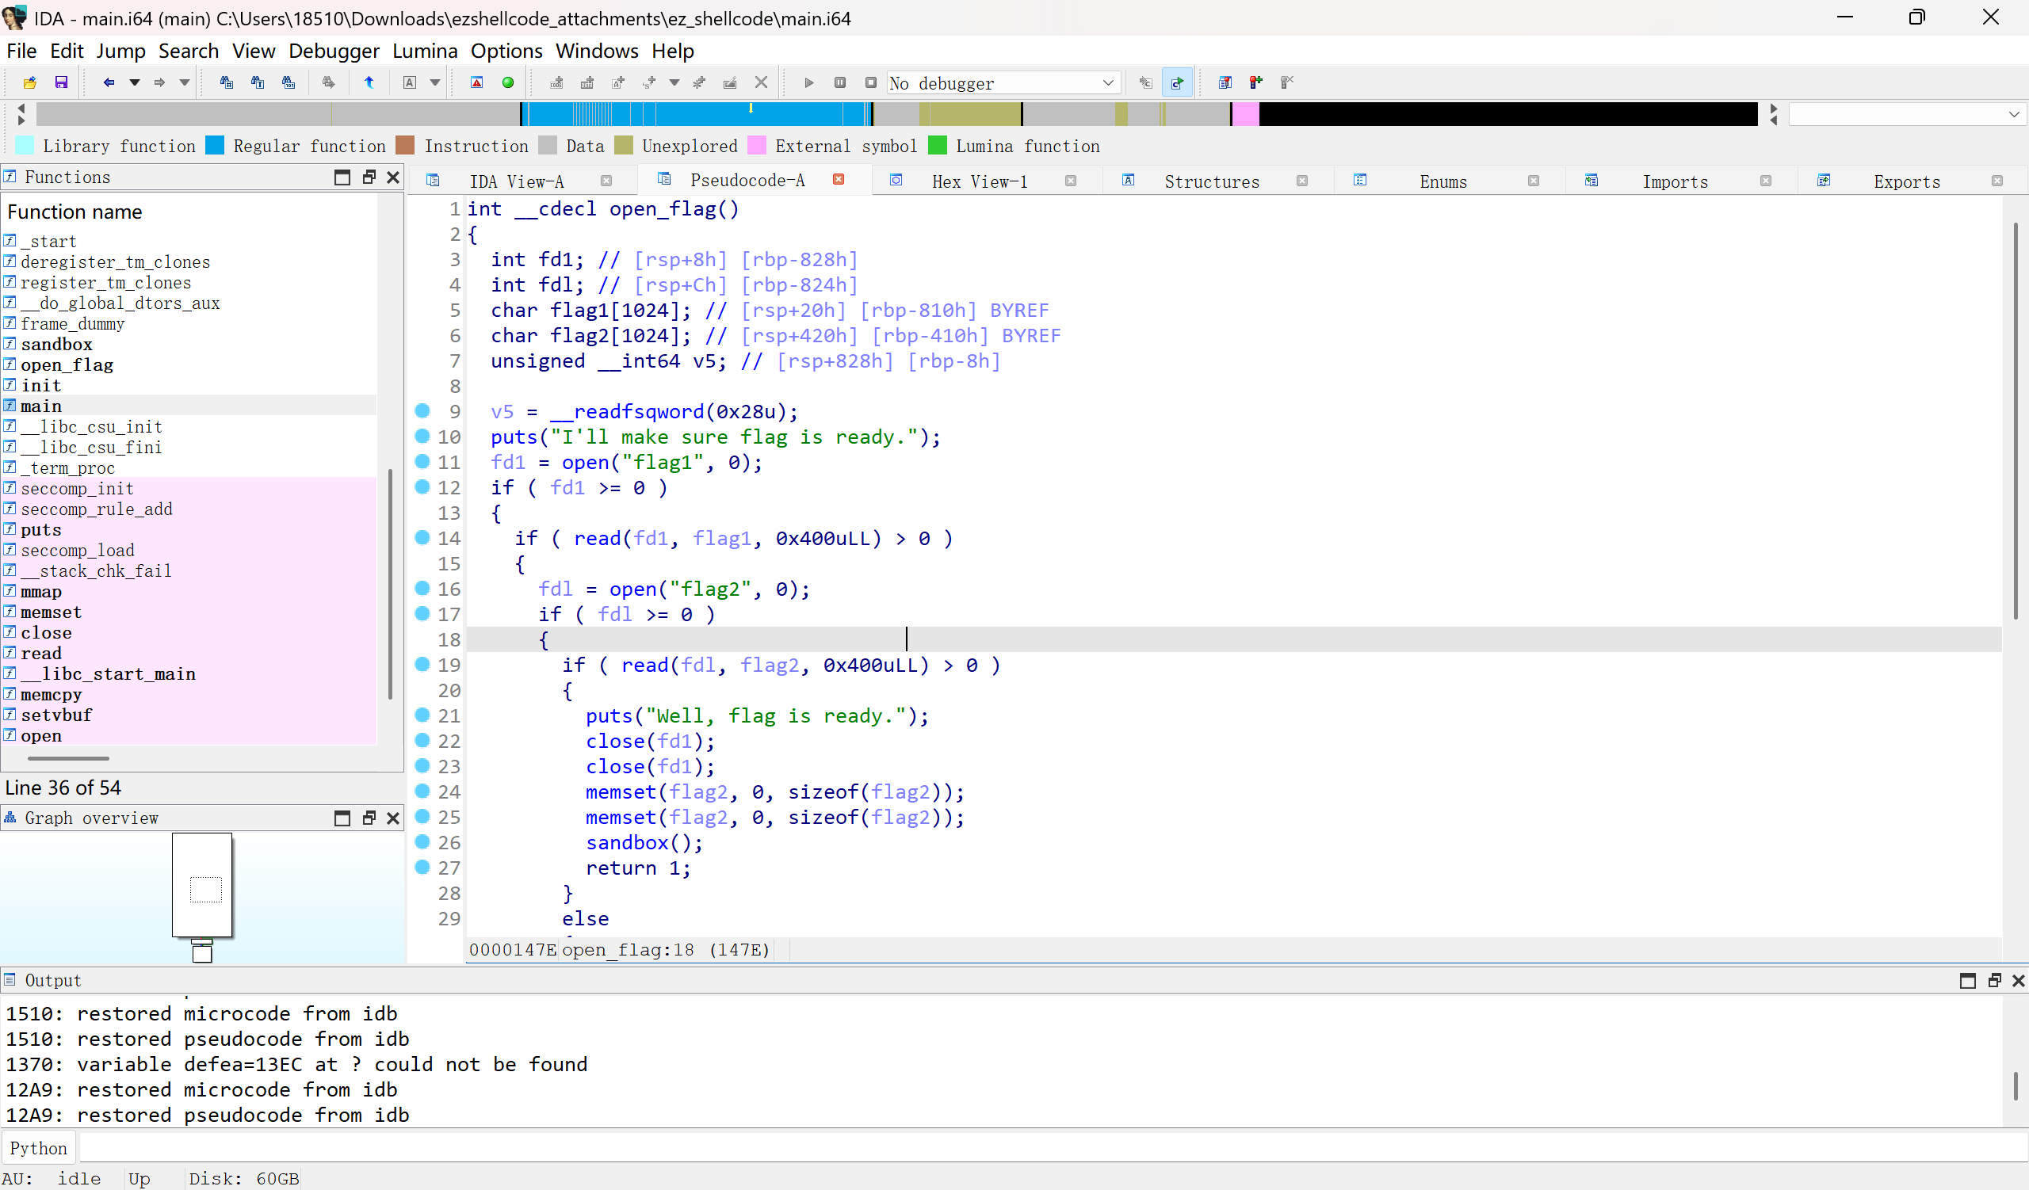This screenshot has width=2029, height=1190.
Task: Select the open_flag function in the list
Action: coord(67,364)
